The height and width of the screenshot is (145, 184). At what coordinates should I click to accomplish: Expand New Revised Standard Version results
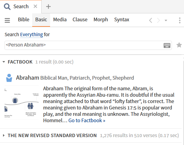point(4,136)
